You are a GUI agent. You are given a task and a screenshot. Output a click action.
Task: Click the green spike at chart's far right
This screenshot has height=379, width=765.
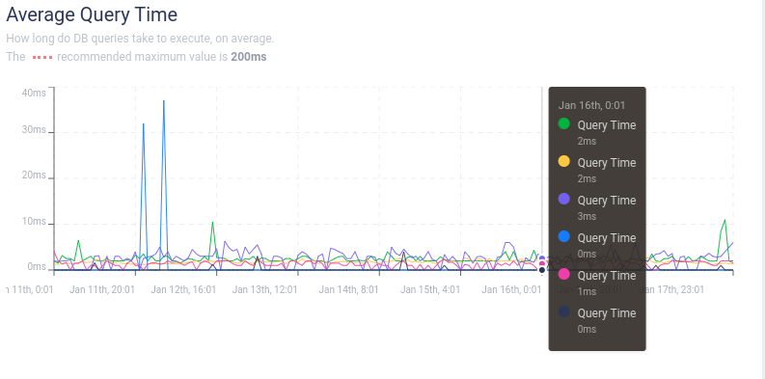[725, 220]
